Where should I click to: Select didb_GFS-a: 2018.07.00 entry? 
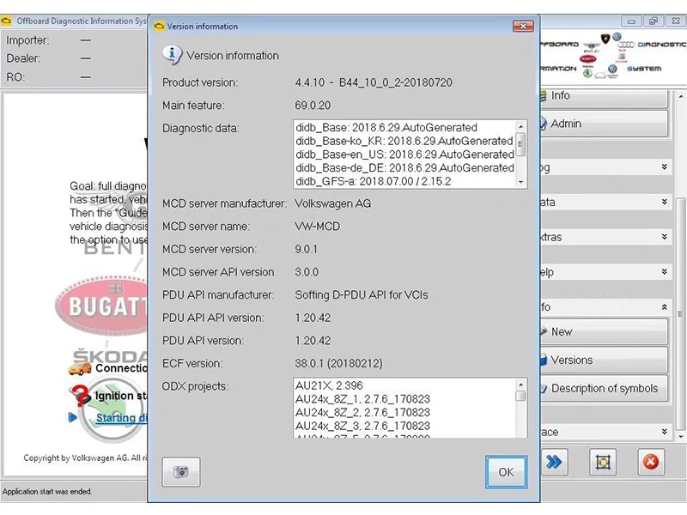[x=373, y=181]
